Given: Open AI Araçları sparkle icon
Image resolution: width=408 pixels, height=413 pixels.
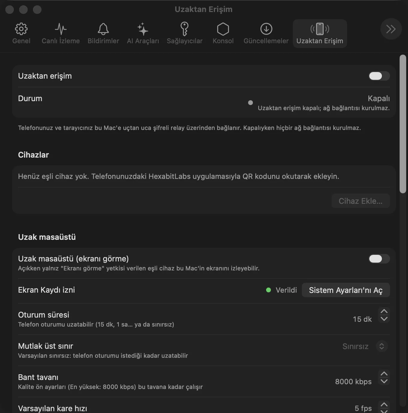Looking at the screenshot, I should tap(143, 33).
